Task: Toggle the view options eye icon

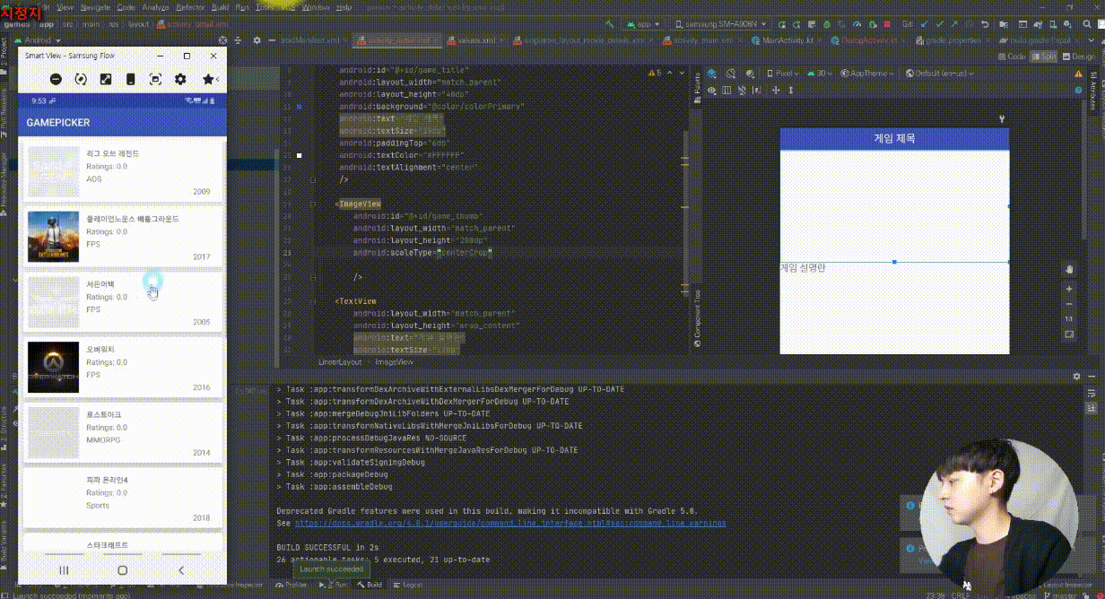Action: pyautogui.click(x=711, y=91)
